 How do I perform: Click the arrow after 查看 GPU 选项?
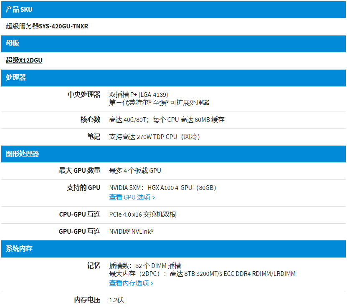point(154,197)
